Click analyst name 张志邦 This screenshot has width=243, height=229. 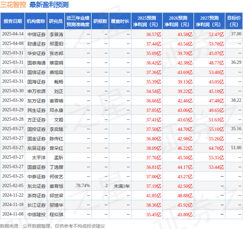click(56, 54)
